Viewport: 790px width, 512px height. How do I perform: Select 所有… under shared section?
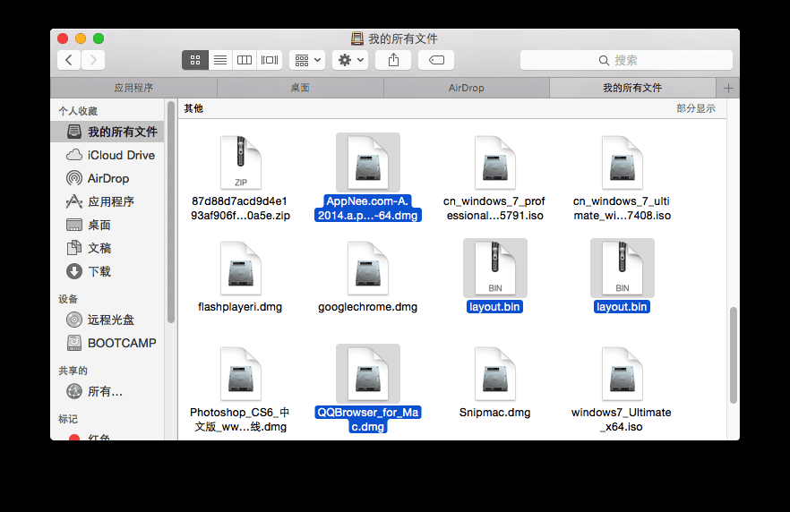click(x=107, y=391)
